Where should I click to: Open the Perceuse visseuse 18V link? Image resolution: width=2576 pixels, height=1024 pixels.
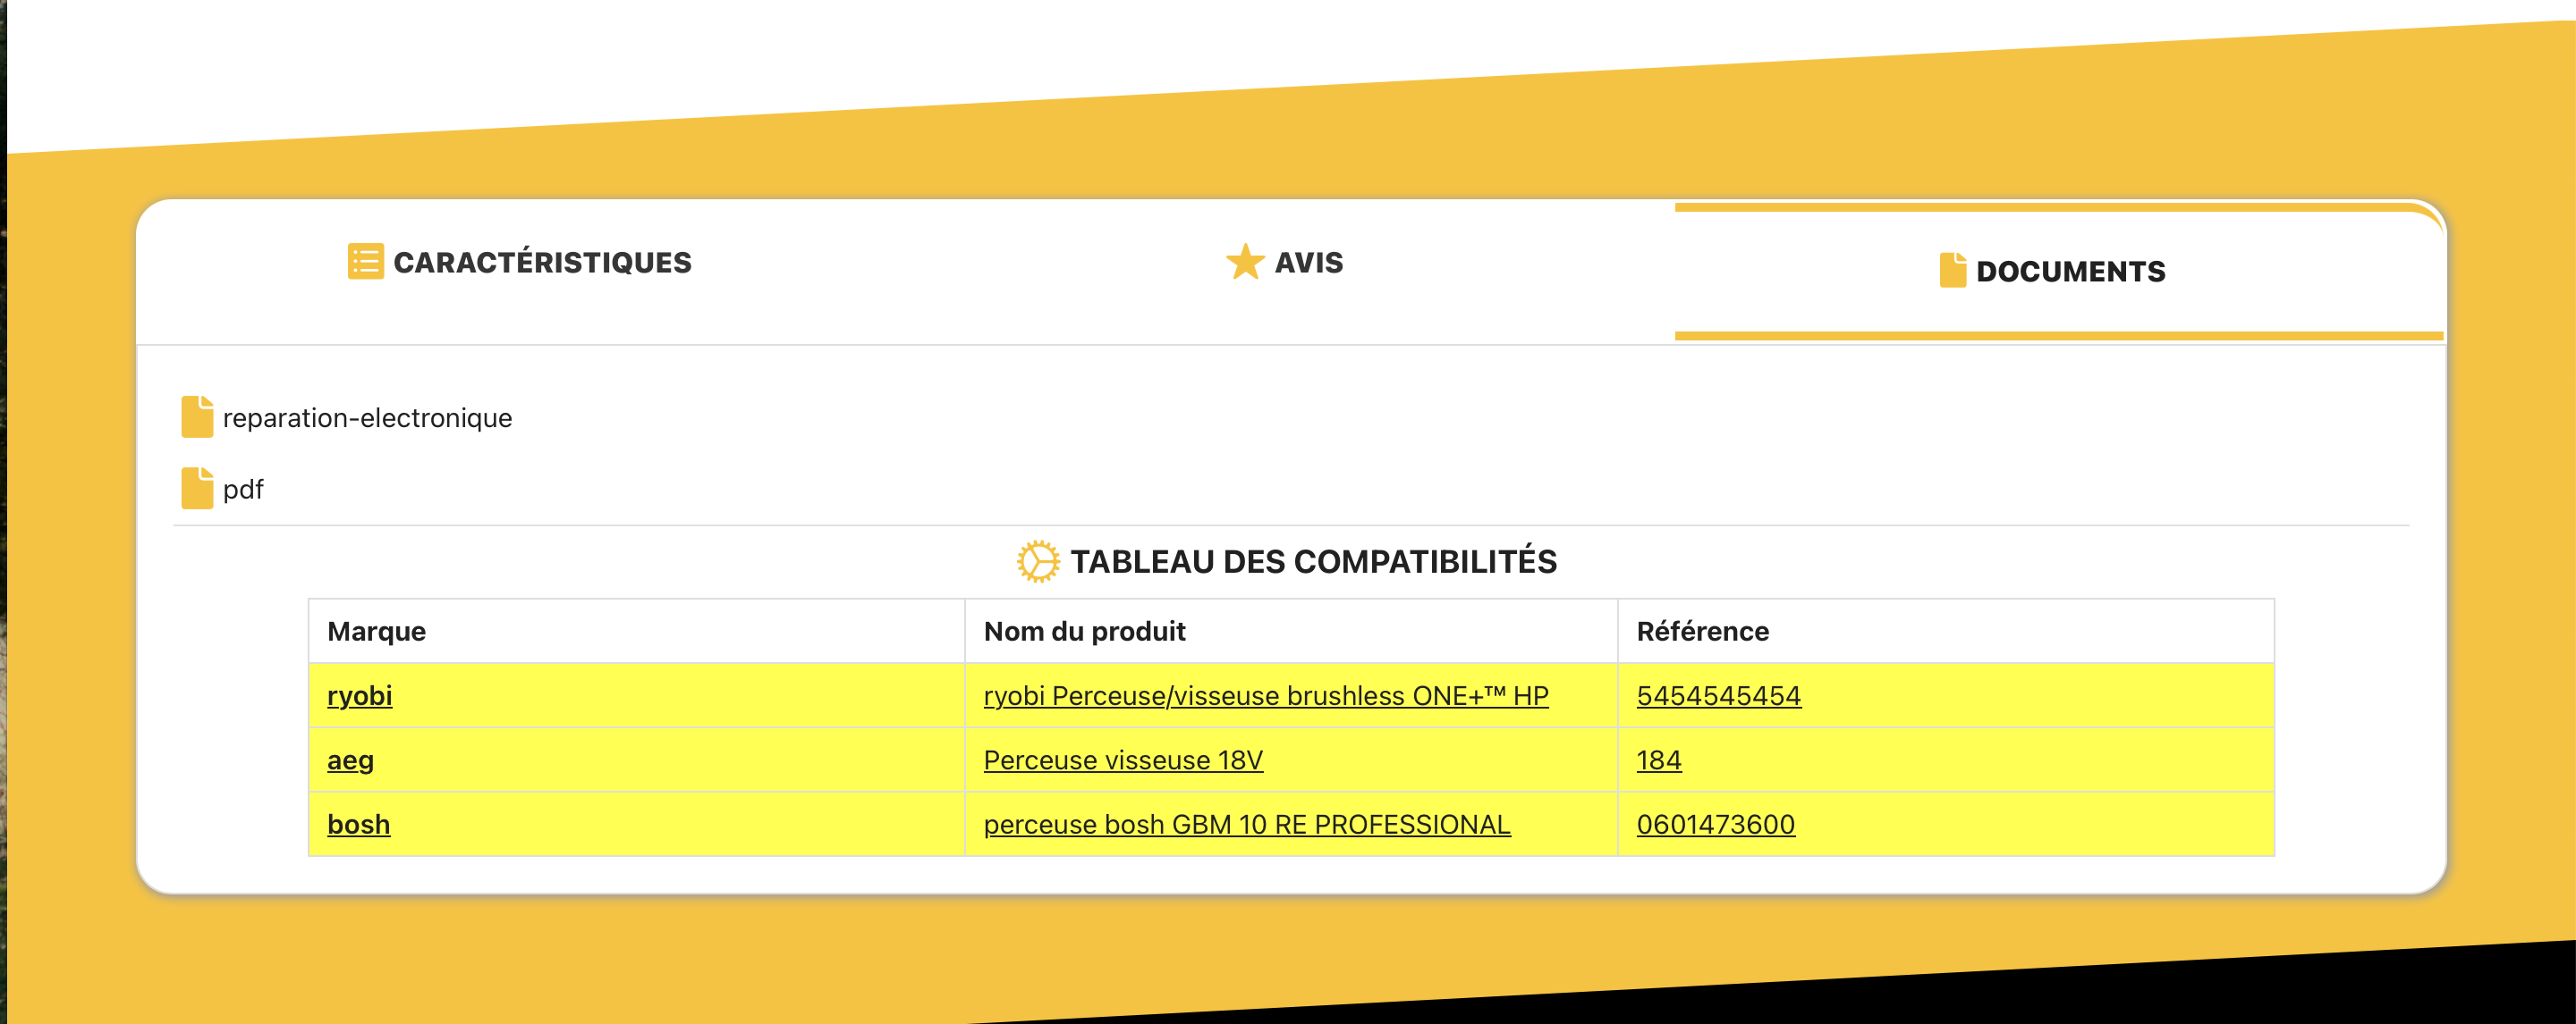1123,760
